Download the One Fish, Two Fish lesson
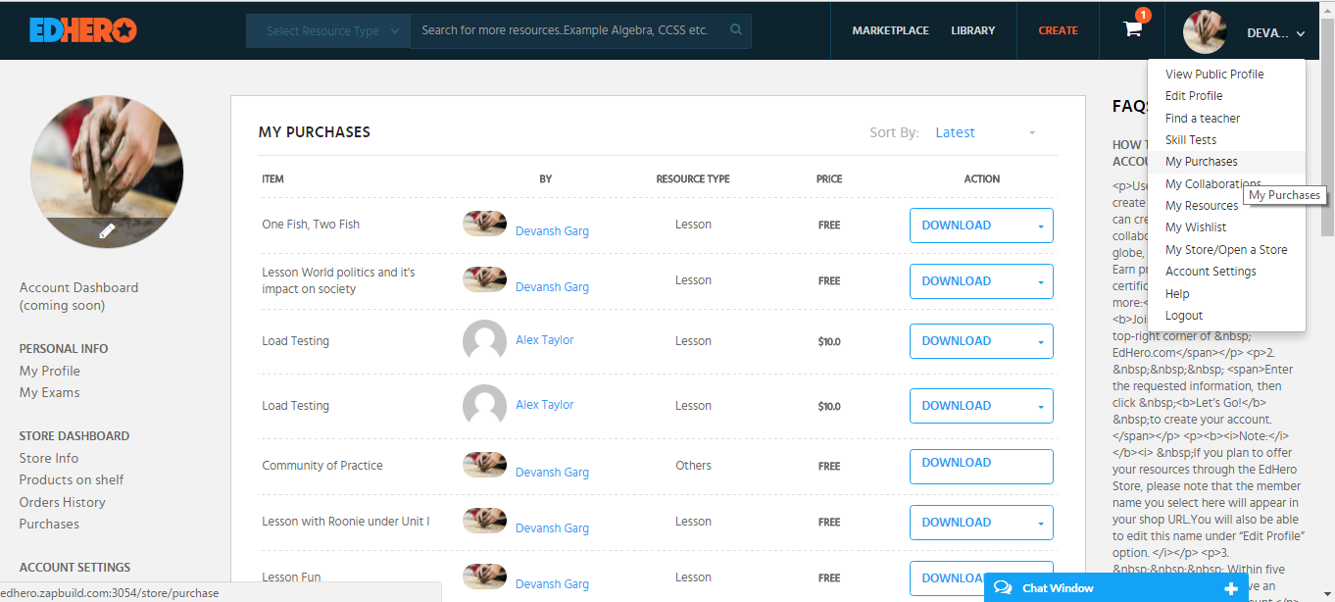This screenshot has width=1335, height=602. tap(957, 226)
